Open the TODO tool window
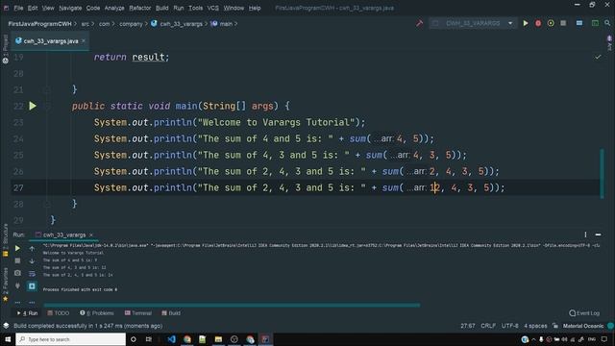615x346 pixels. tap(58, 313)
